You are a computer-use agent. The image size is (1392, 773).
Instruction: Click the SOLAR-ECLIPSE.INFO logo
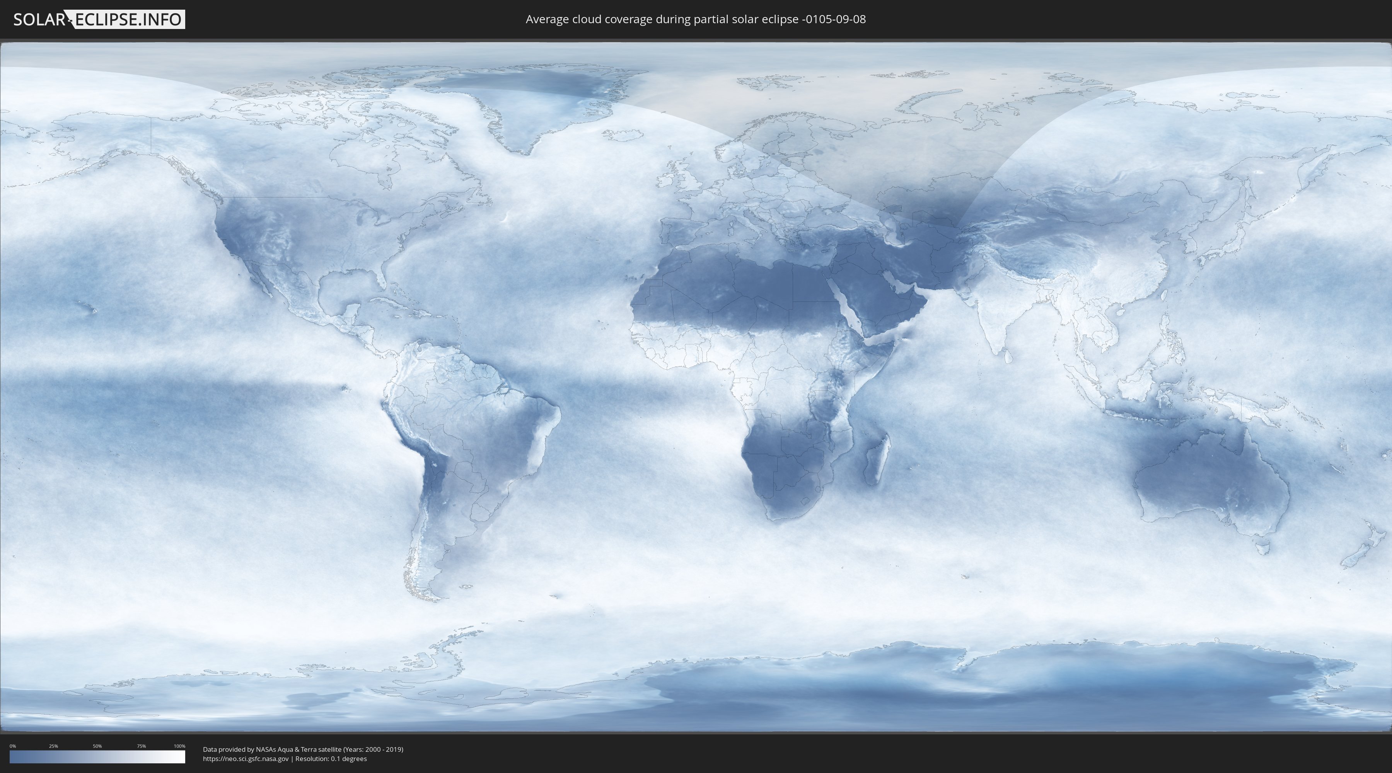[99, 19]
